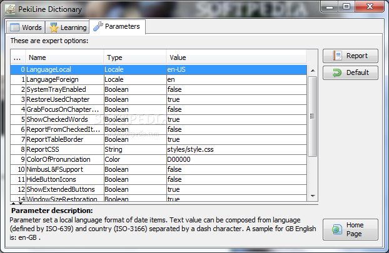Screen dimensions: 389x253
Task: Click the true value of ShowExtendedButtons
Action: 236,189
